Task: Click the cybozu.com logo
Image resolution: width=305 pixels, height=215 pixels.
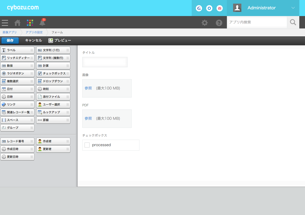Action: click(23, 8)
